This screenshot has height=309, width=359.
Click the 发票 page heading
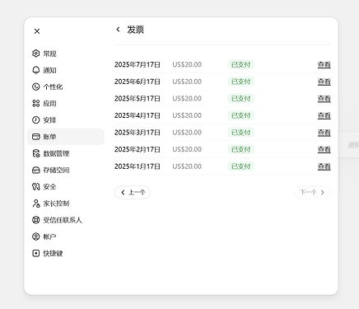136,30
